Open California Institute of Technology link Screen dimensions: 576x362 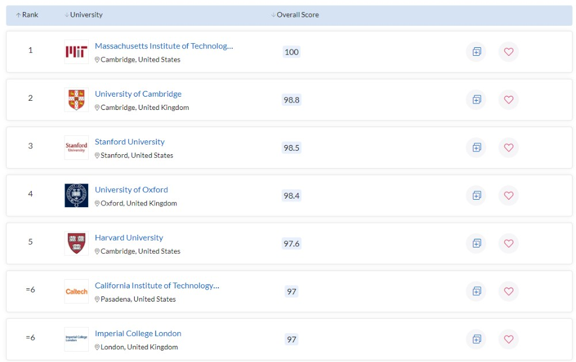pyautogui.click(x=157, y=285)
